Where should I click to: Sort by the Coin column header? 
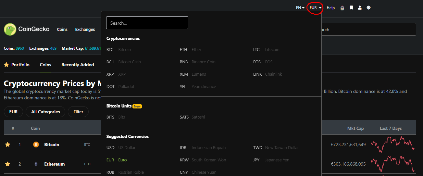pyautogui.click(x=35, y=128)
